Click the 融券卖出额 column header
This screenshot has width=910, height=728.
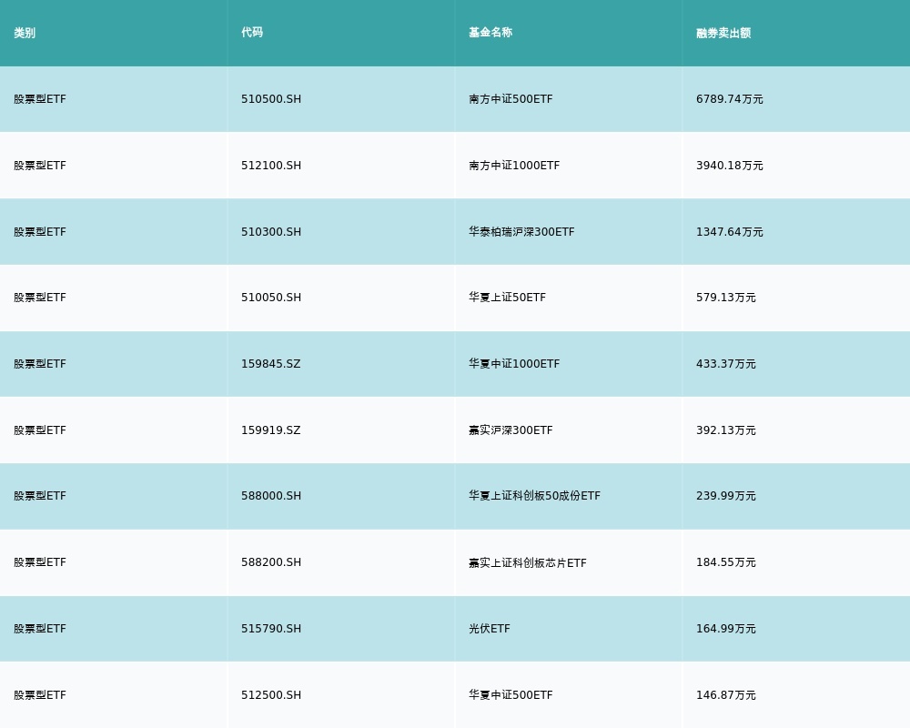pyautogui.click(x=723, y=33)
